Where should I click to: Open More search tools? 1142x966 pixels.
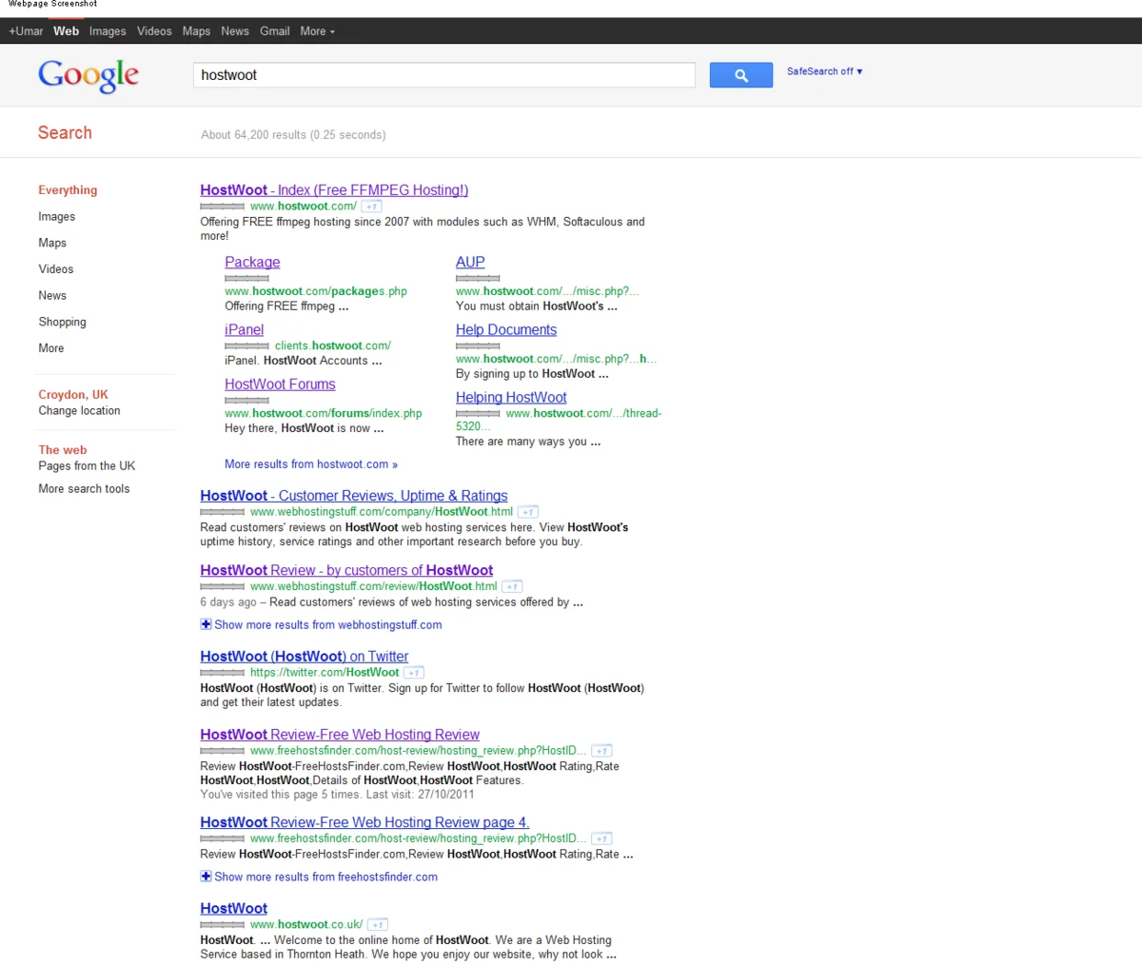(x=84, y=489)
